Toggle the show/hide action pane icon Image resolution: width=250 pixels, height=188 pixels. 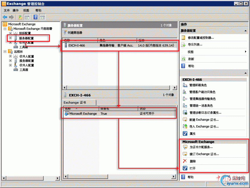[x=42, y=17]
